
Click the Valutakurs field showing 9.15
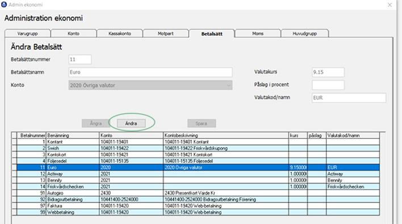tap(328, 72)
